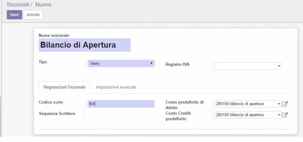Go back to Sezionali breadcrumb
Image resolution: width=303 pixels, height=142 pixels.
(x=18, y=5)
